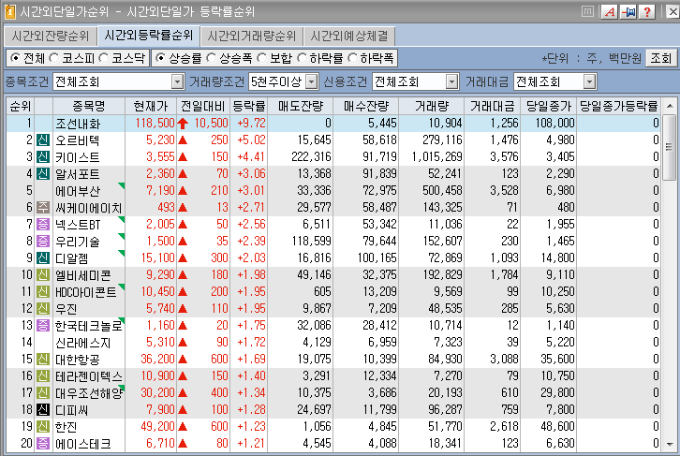
Task: Click the 신 badge next to 우진
Action: click(x=42, y=309)
